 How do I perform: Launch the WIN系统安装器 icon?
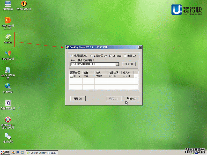[x=8, y=73]
